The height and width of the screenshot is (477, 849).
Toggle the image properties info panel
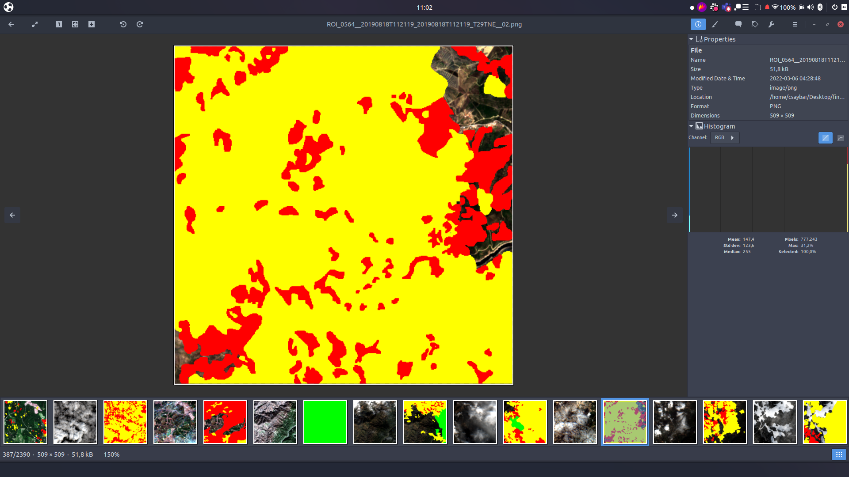click(698, 24)
